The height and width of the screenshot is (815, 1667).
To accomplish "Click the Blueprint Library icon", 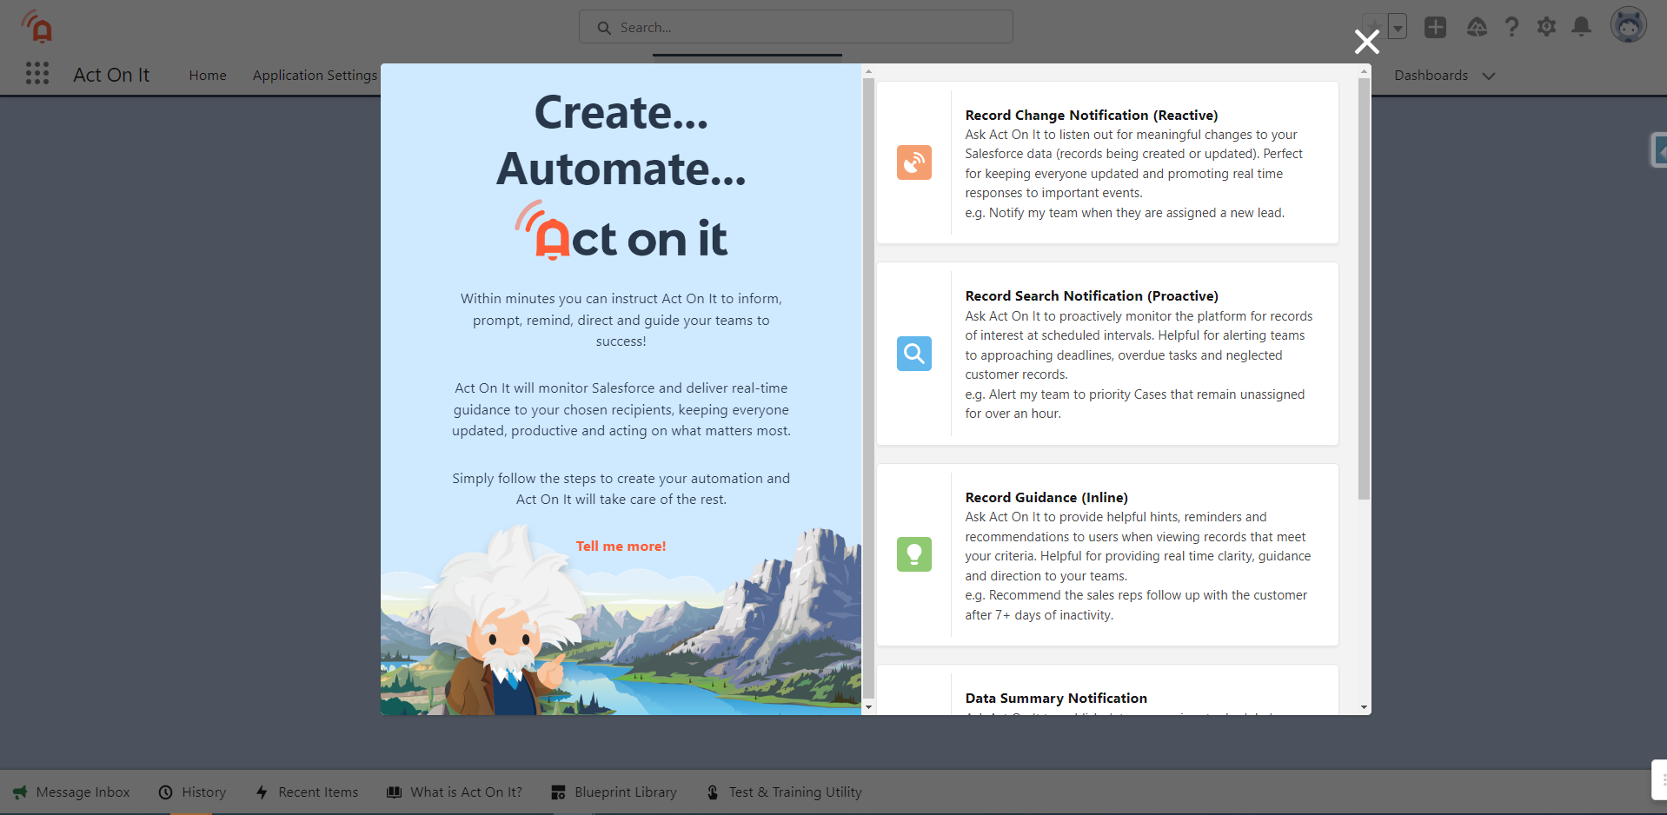I will tap(558, 792).
